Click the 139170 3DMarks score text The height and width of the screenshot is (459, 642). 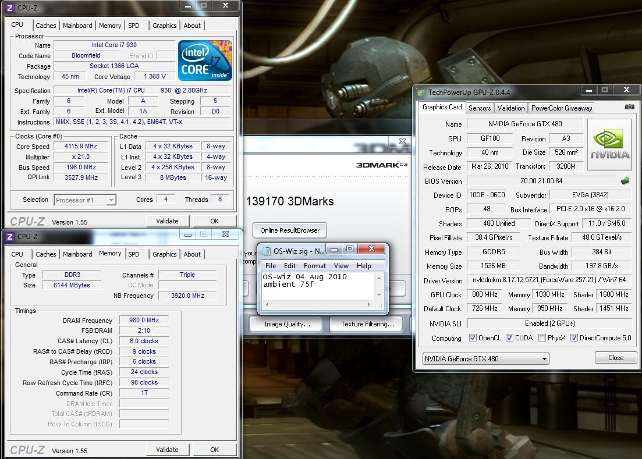(290, 201)
